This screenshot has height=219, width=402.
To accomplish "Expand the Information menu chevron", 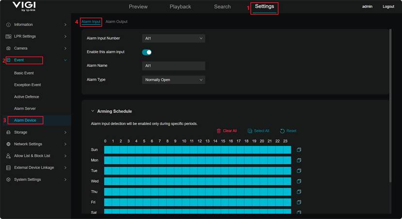I will point(65,25).
